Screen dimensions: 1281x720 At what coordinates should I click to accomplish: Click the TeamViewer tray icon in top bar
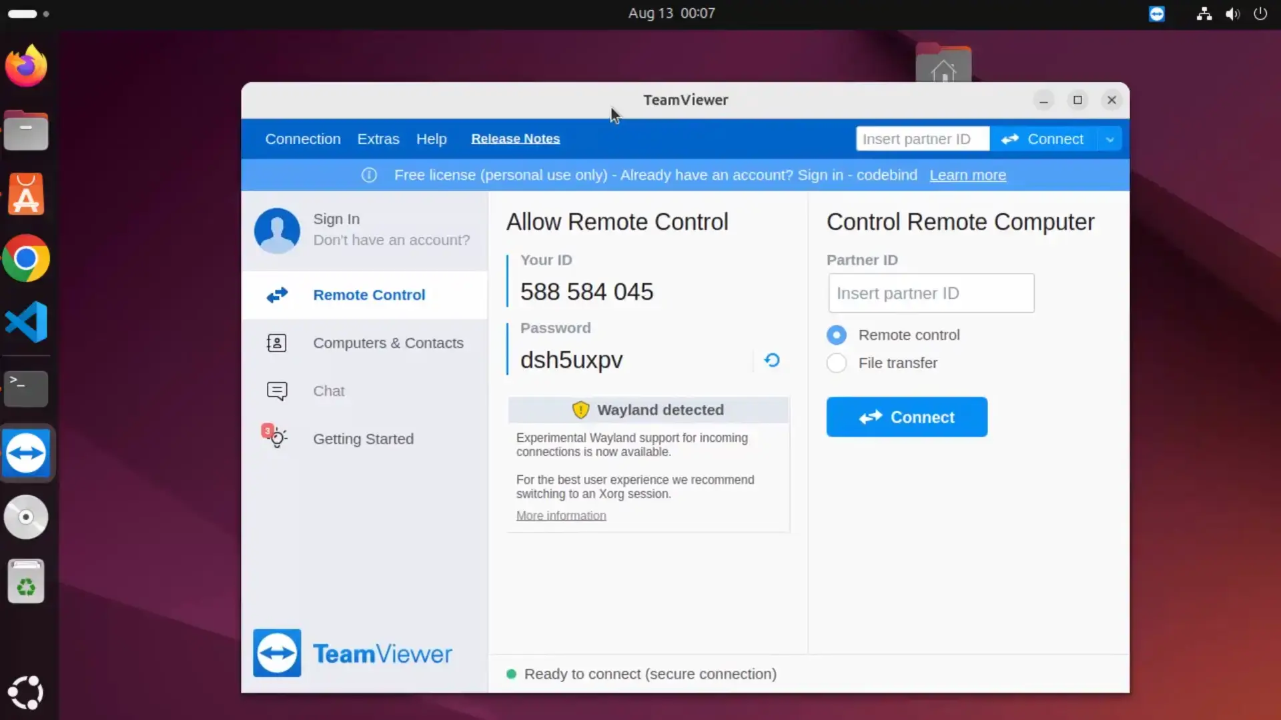(1157, 13)
